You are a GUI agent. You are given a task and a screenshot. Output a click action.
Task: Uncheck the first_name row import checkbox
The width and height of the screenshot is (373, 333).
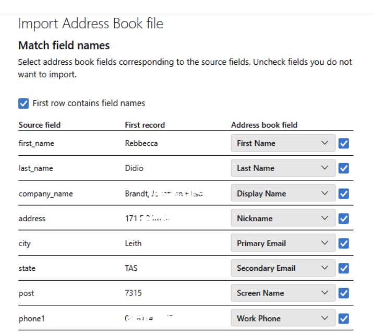click(343, 143)
